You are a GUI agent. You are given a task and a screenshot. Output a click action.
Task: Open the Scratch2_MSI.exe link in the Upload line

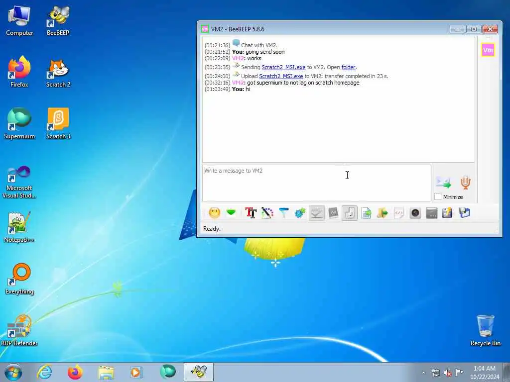tap(281, 76)
